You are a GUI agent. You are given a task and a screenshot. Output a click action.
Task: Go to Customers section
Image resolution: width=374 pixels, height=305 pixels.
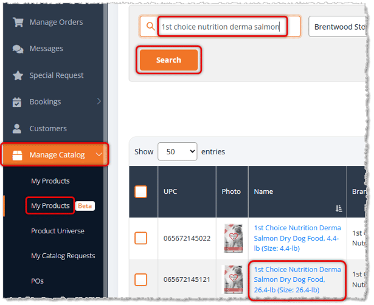48,129
